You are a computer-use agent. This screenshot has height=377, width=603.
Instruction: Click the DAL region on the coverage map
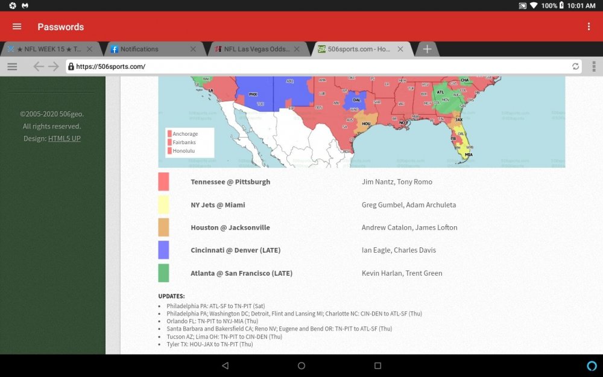(356, 100)
